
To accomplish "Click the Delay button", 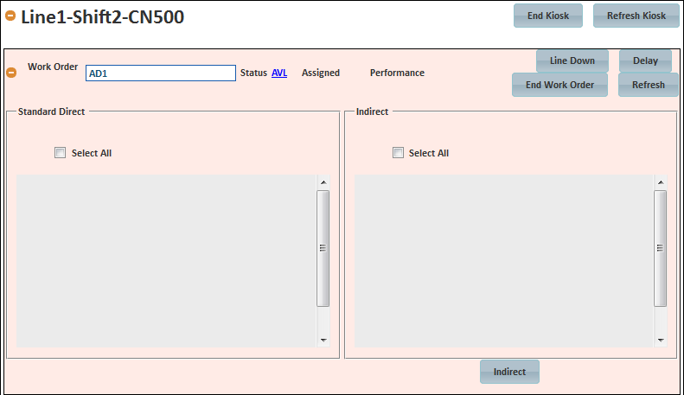I will pos(645,61).
